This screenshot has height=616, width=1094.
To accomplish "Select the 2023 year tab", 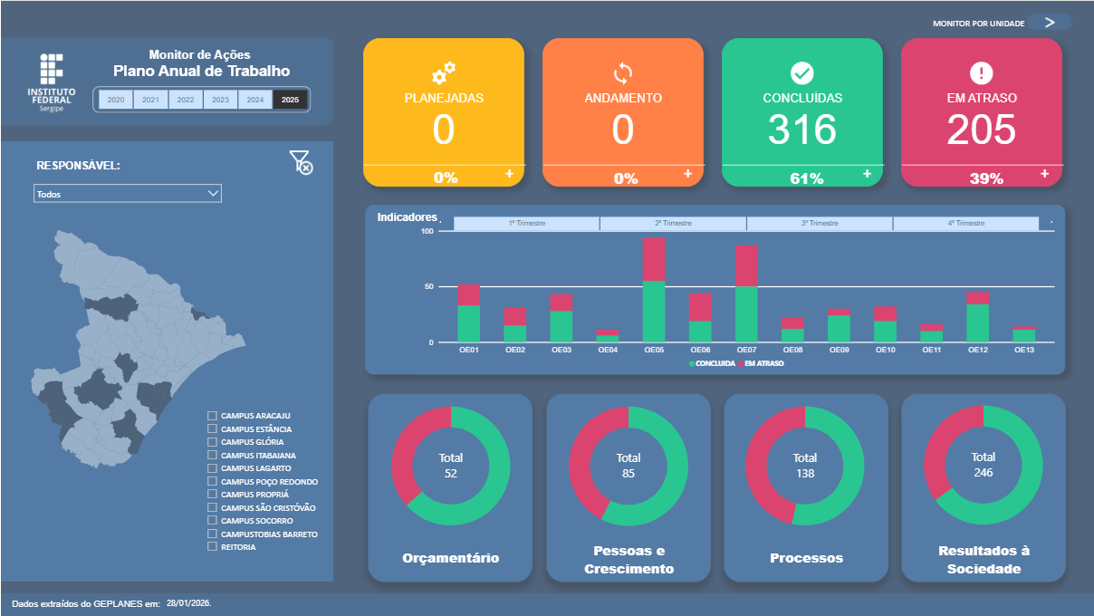I will pyautogui.click(x=220, y=101).
